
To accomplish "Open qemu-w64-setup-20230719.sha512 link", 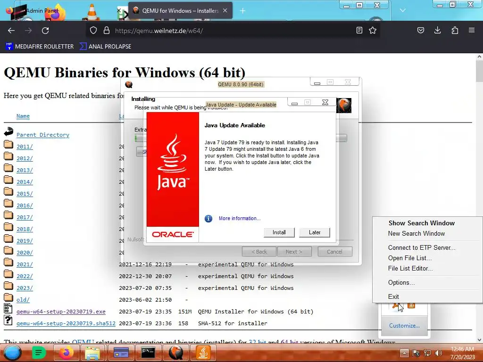I will [x=66, y=323].
